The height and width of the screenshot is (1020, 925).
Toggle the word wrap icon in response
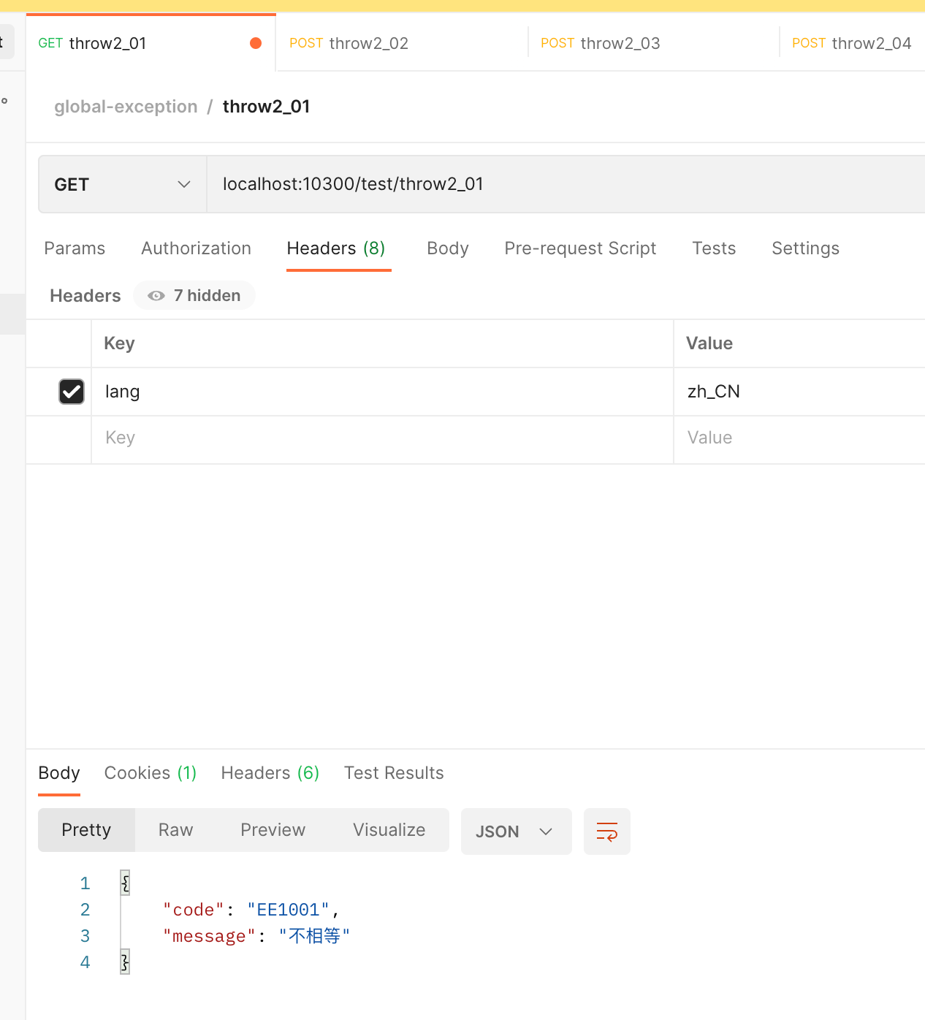point(606,831)
